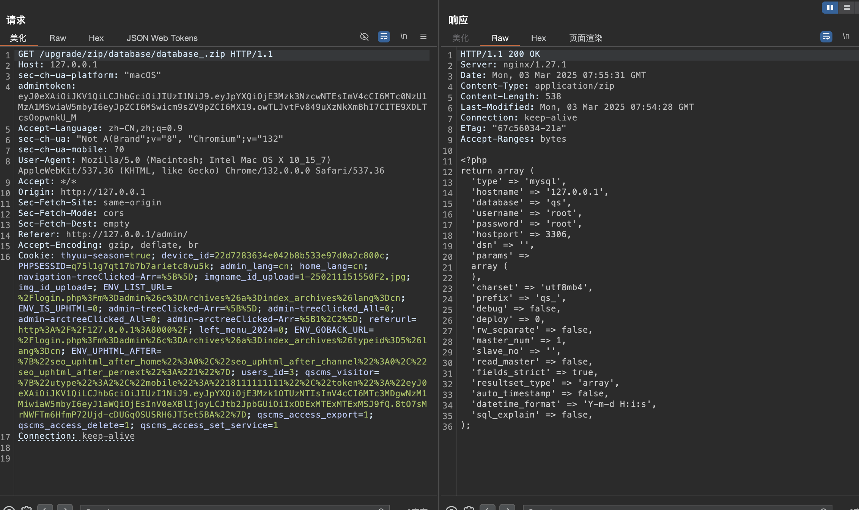The height and width of the screenshot is (510, 859).
Task: Click the Sec-Fetch-Site: same-origin line
Action: (90, 203)
